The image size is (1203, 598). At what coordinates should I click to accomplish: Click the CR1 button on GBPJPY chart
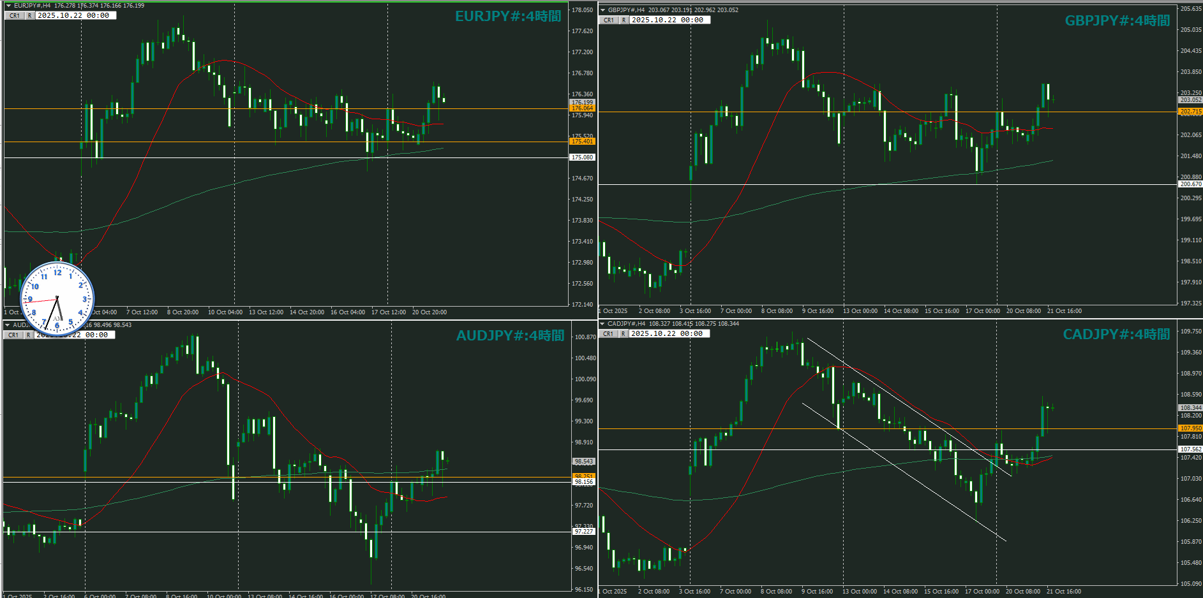[x=608, y=20]
